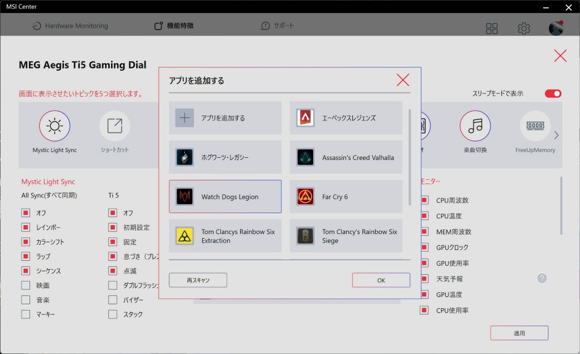Uncheck the 天気予報 checkbox
This screenshot has width=580, height=354.
[x=424, y=279]
